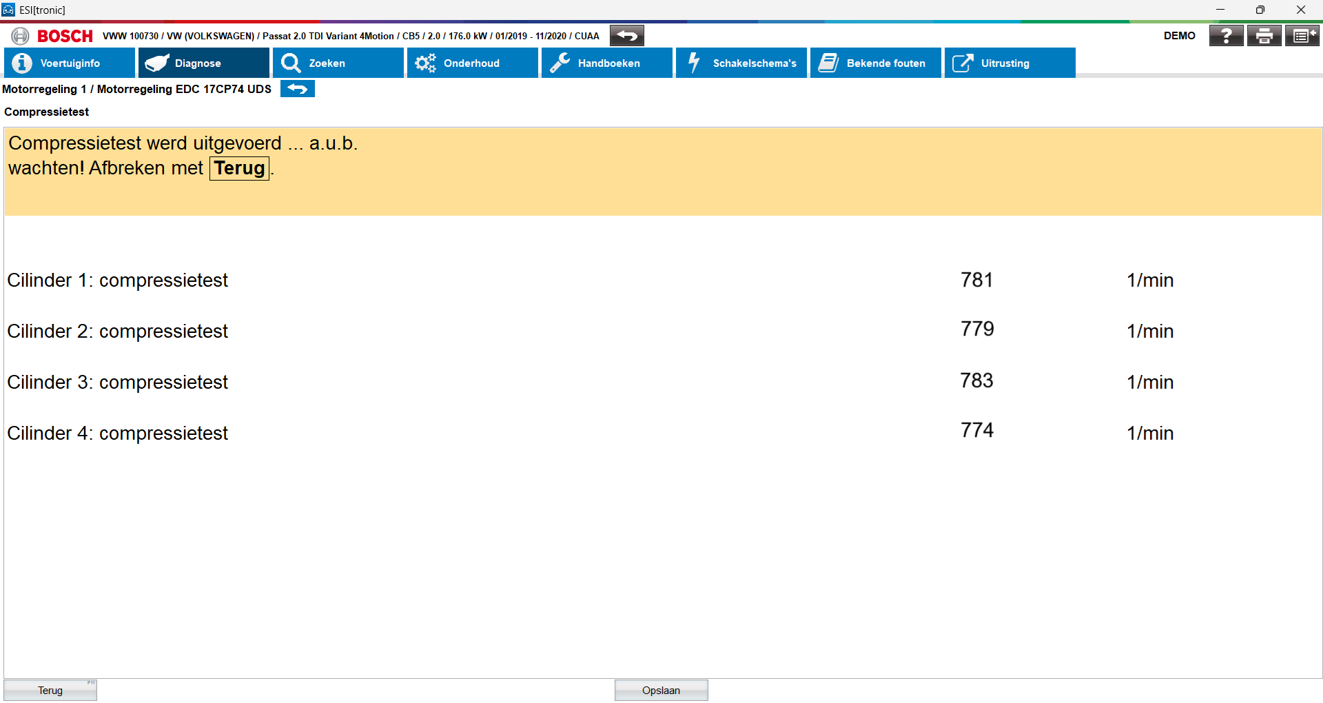Screen dimensions: 1323x703
Task: Open the Handboeken tab
Action: pyautogui.click(x=606, y=63)
